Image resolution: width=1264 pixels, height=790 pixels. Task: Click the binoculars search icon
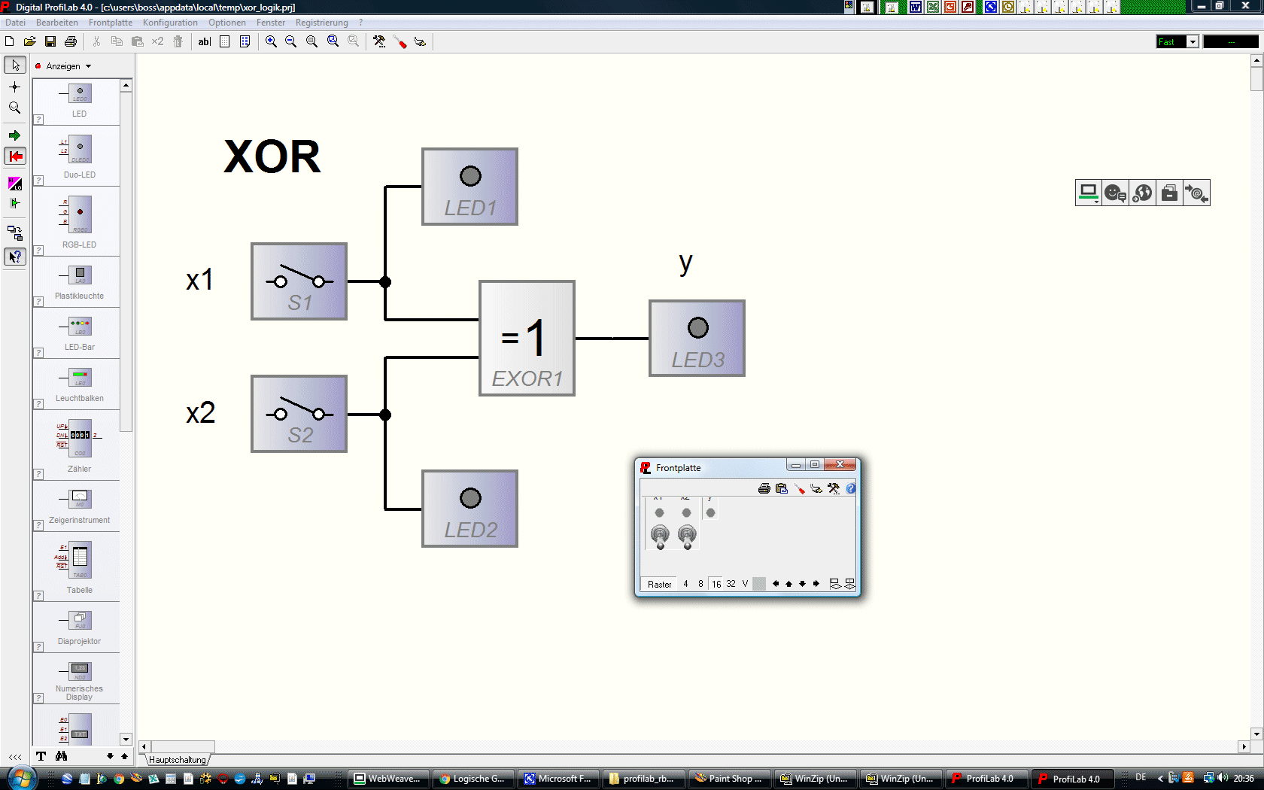tap(62, 756)
